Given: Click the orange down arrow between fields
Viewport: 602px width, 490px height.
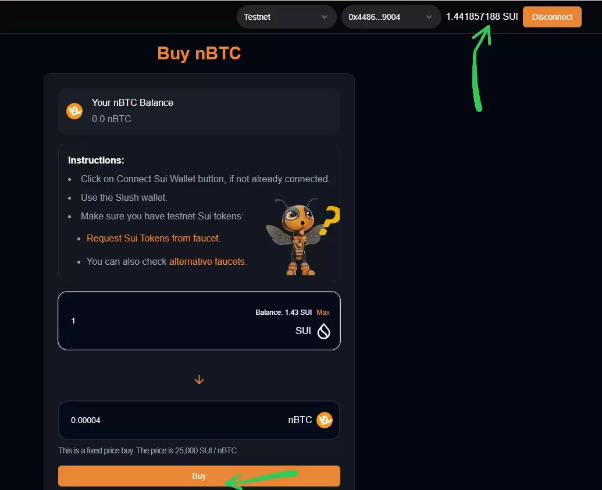Looking at the screenshot, I should point(199,379).
